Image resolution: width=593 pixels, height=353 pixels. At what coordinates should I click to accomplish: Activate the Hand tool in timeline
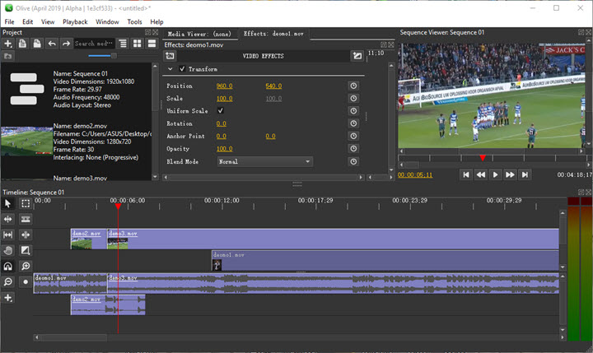pyautogui.click(x=8, y=250)
